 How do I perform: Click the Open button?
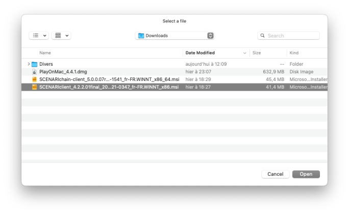pos(306,174)
